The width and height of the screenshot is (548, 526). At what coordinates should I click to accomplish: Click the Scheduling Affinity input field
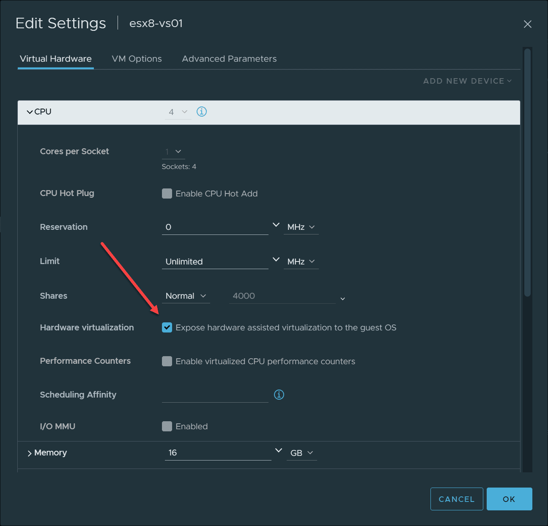(215, 395)
